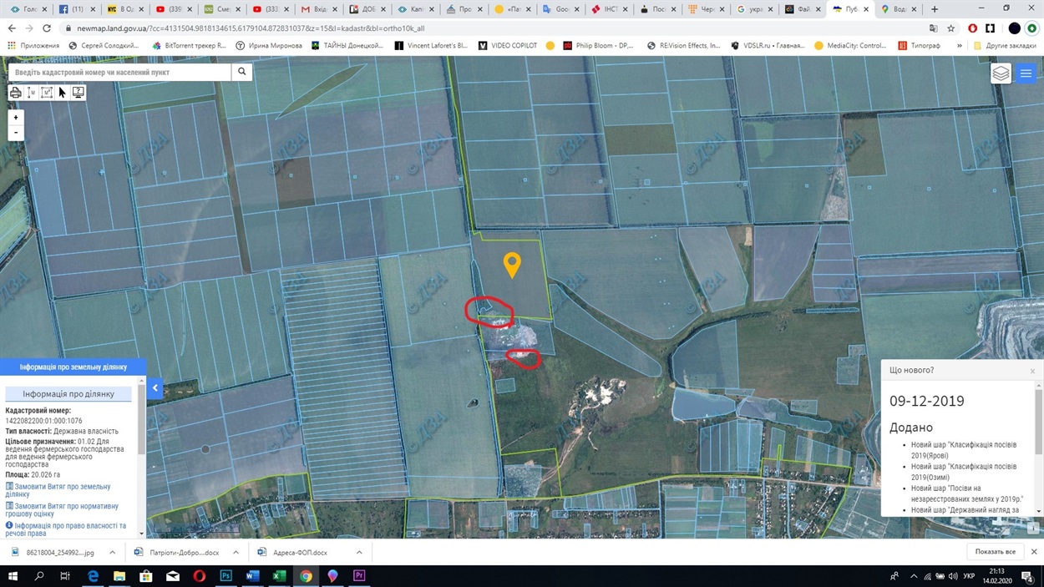Switch to the 'Вод' Google Maps tab
Viewport: 1044px width, 587px height.
(897, 9)
